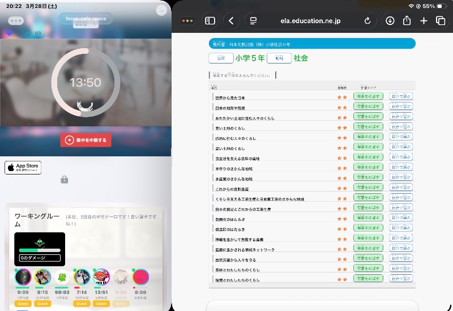Tap Quest button under 13:51 user
453x311 pixels.
click(x=101, y=304)
